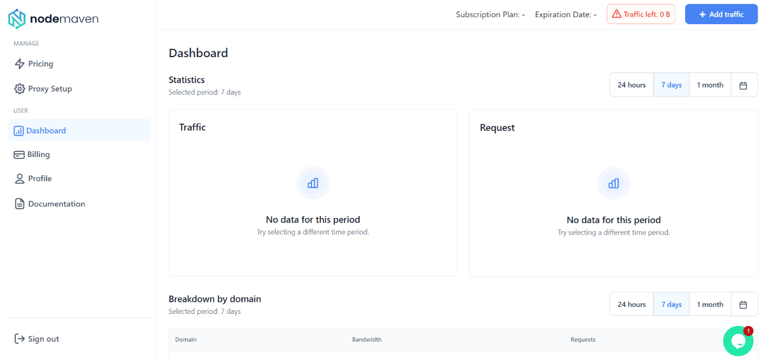The width and height of the screenshot is (764, 359).
Task: Click the Expiration Date label
Action: 566,14
